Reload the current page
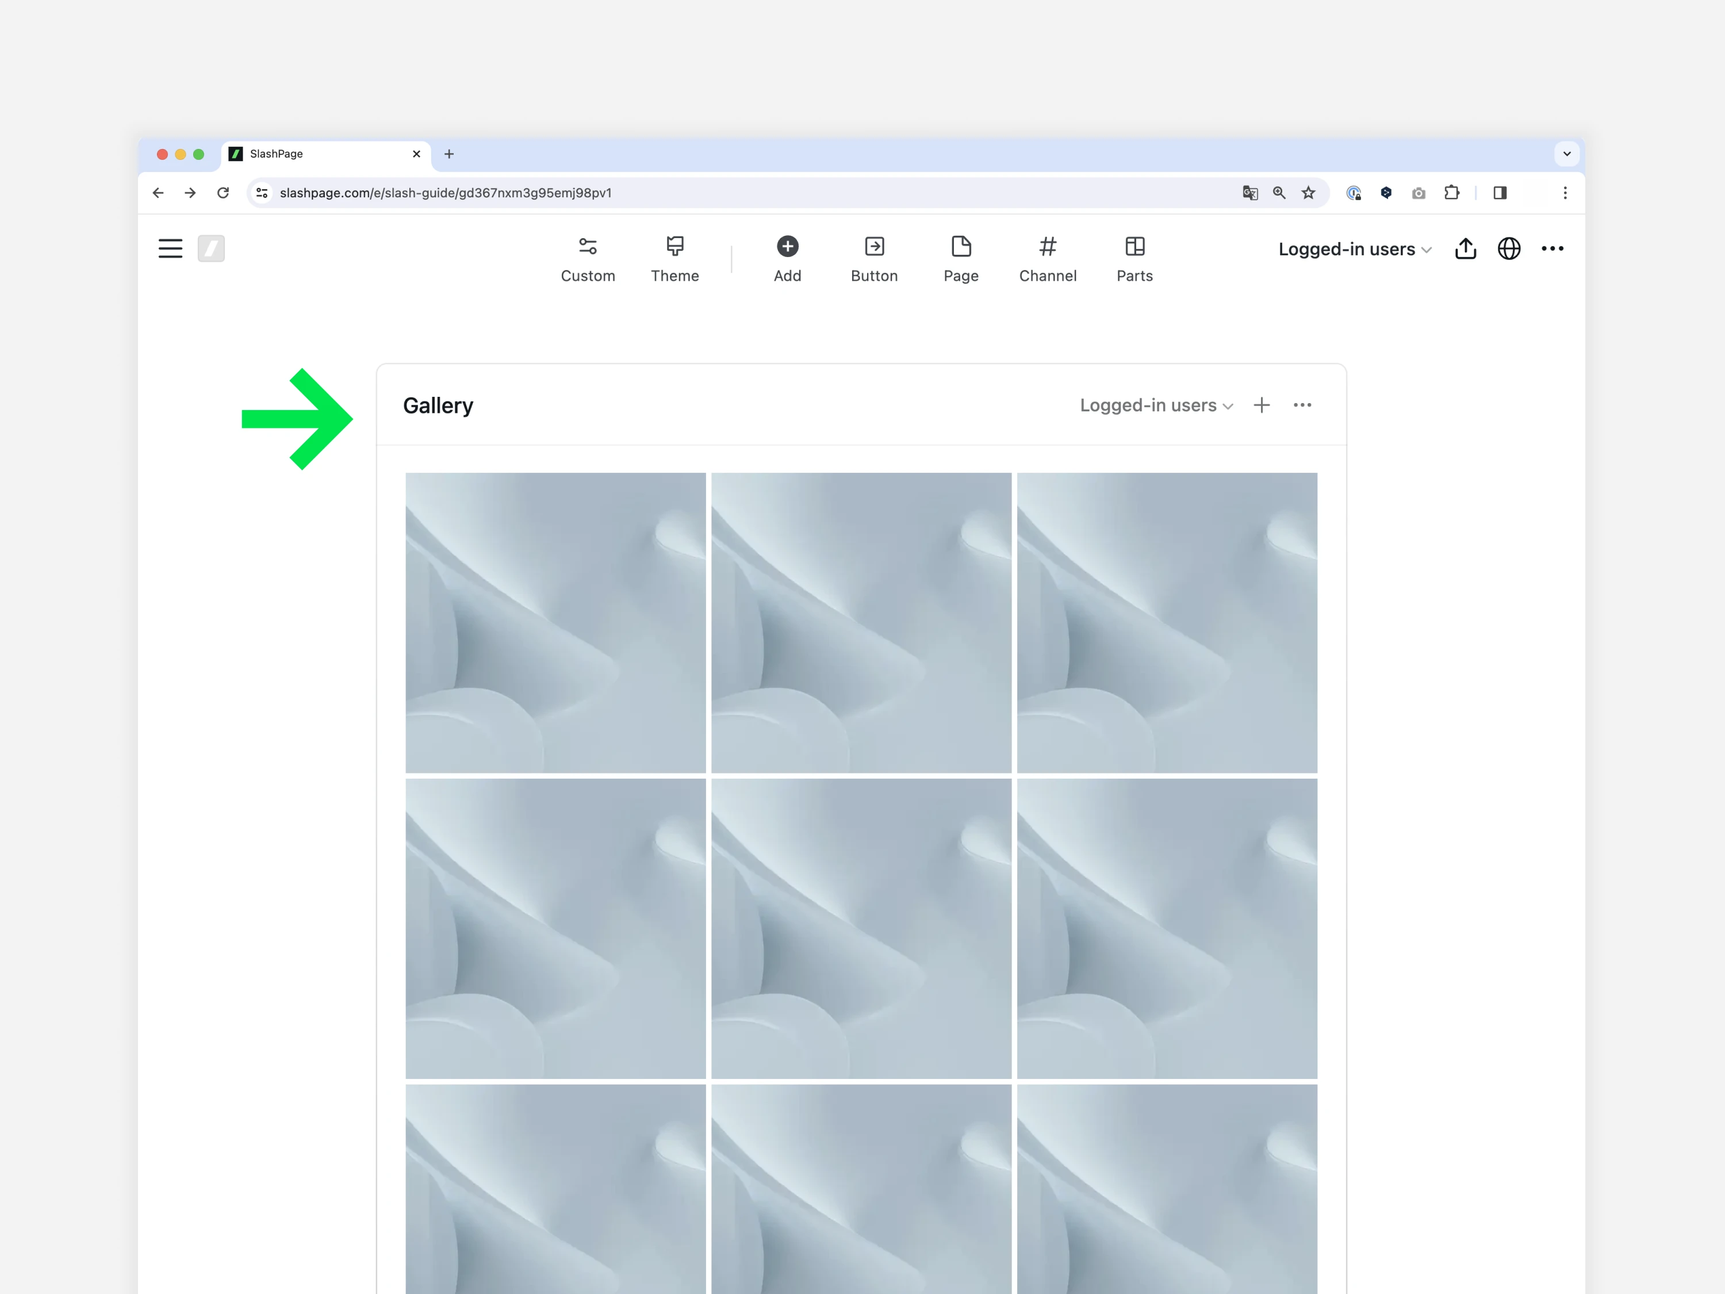This screenshot has width=1725, height=1294. click(x=223, y=193)
